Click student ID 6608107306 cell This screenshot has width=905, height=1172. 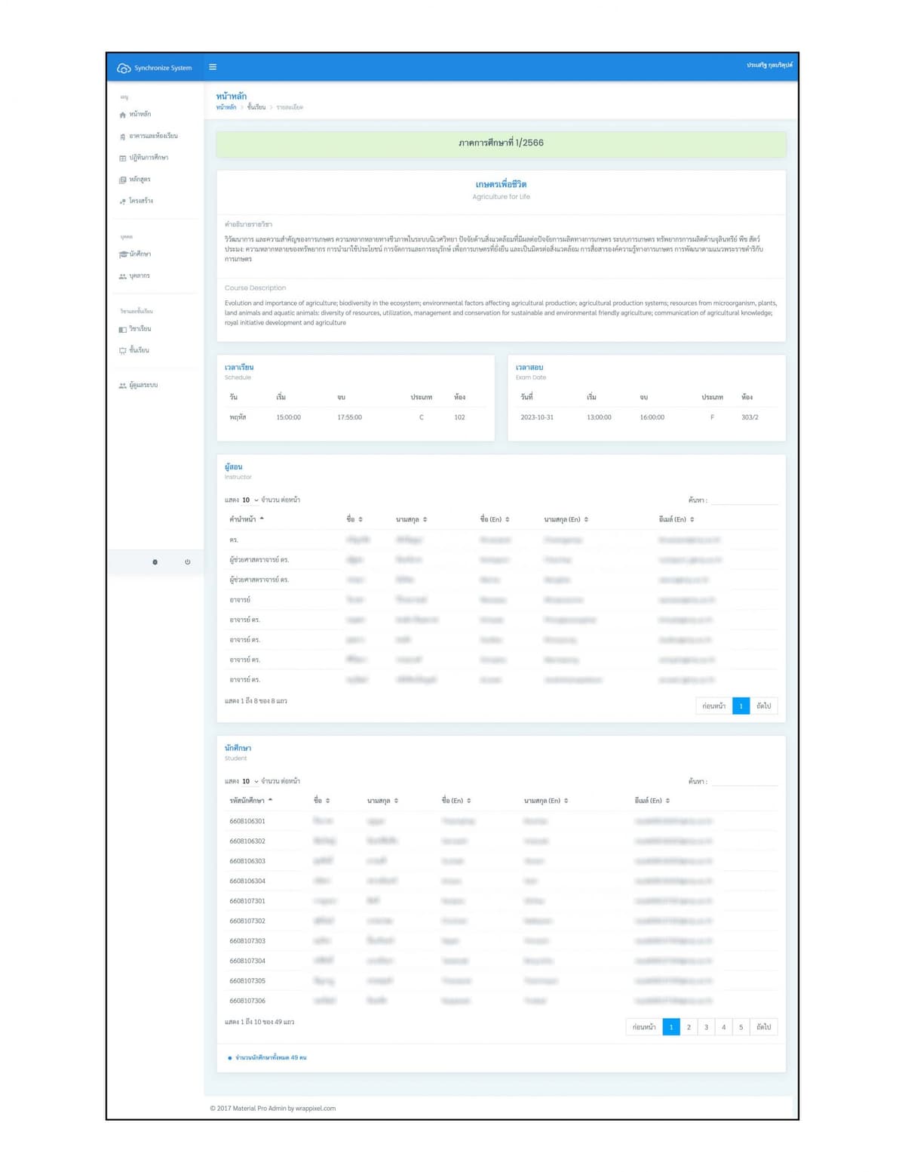(x=247, y=1001)
